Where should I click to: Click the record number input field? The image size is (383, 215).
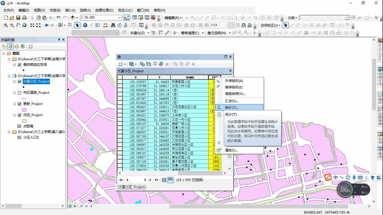pyautogui.click(x=139, y=180)
